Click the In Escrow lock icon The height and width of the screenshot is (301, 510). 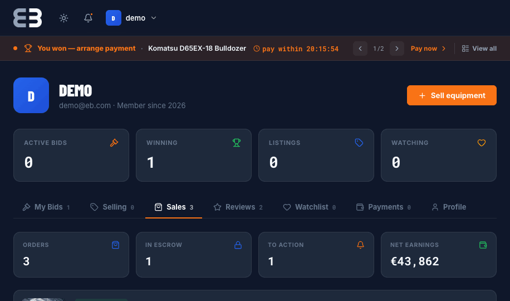238,245
